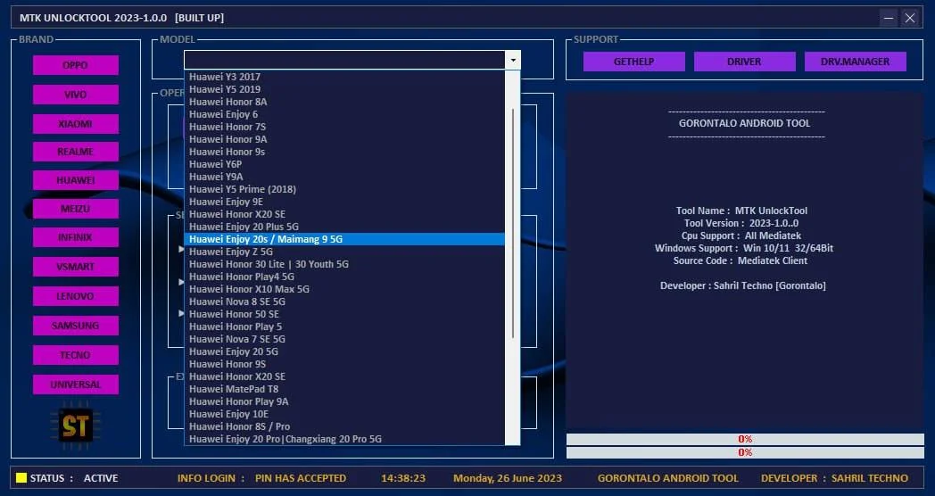Choose the XIAOMI brand
This screenshot has width=935, height=496.
[76, 123]
